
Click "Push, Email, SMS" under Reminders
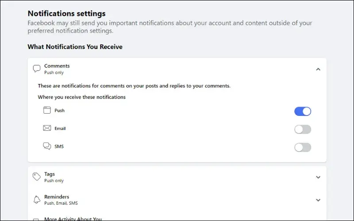[61, 203]
